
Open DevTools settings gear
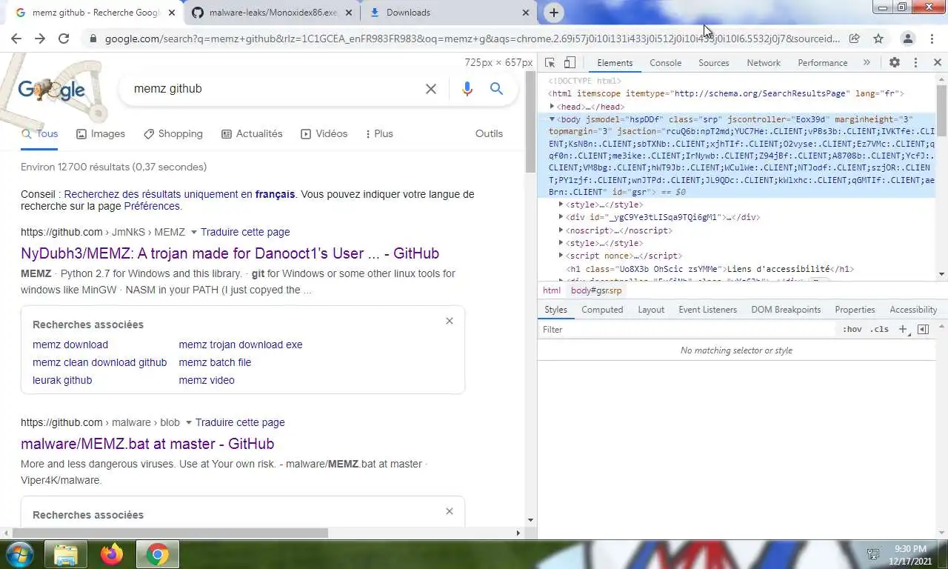(x=895, y=63)
